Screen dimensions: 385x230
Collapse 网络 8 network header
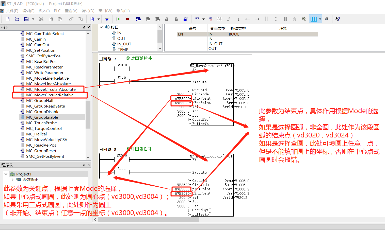coord(101,150)
